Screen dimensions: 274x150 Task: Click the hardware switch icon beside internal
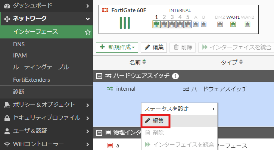point(110,89)
